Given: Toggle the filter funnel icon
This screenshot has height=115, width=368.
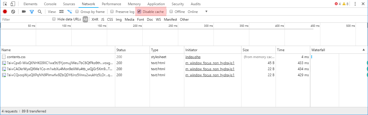Looking at the screenshot, I should pos(32,12).
